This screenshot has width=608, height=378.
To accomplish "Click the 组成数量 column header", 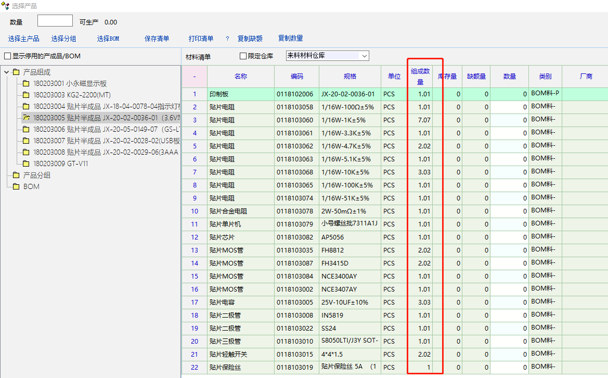I will [x=420, y=77].
